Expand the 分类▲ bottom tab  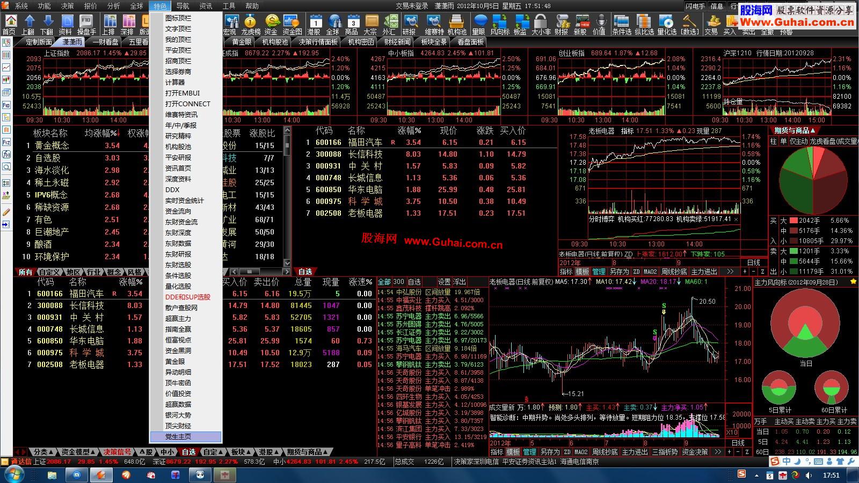pos(42,452)
